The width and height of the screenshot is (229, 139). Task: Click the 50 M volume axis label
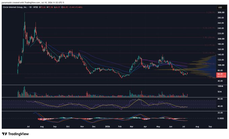[220, 92]
